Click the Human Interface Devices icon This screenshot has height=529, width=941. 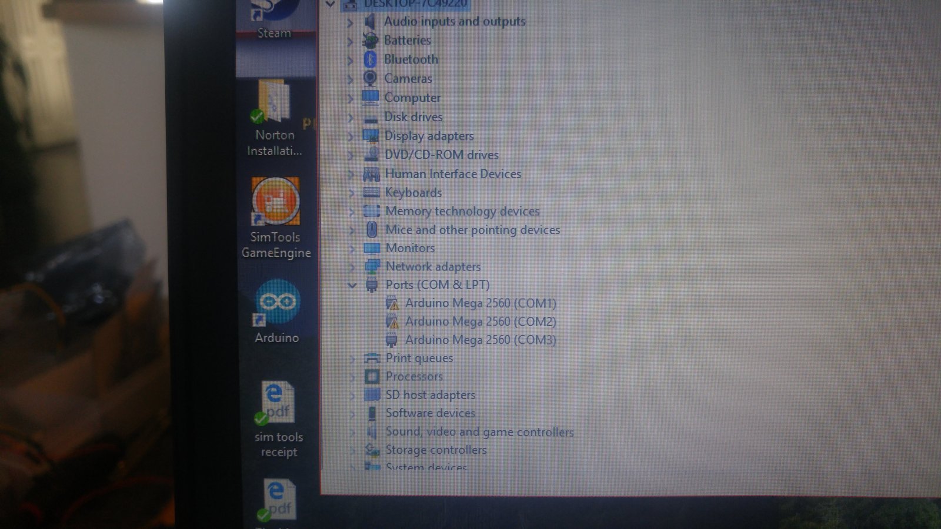pyautogui.click(x=371, y=174)
